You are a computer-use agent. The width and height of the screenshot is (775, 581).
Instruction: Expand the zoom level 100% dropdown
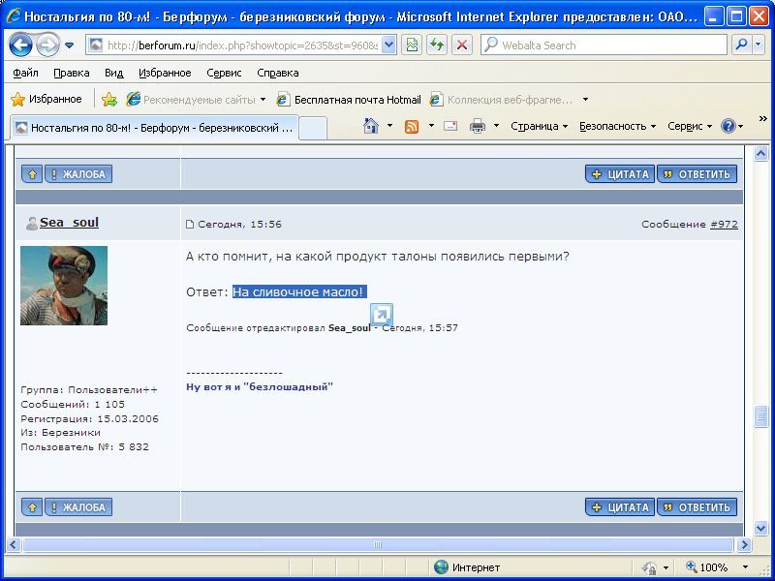(745, 567)
